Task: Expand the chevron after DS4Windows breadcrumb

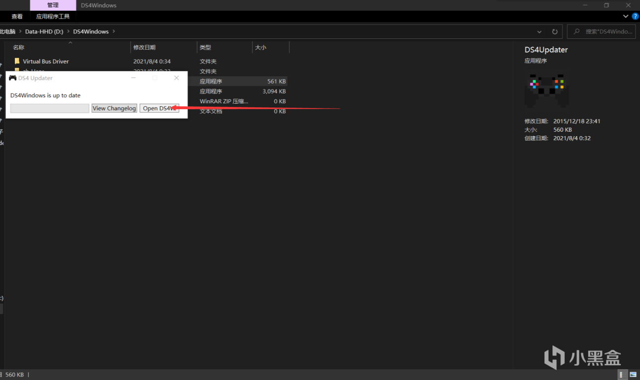Action: [114, 31]
